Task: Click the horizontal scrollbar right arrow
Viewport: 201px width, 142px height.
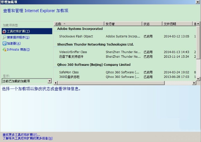Action: click(194, 83)
